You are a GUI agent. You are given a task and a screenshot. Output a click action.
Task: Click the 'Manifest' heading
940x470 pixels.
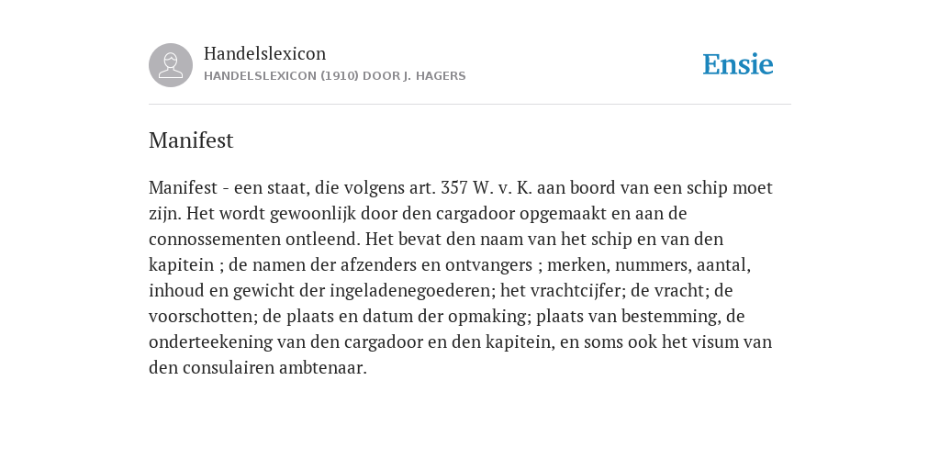coord(191,140)
